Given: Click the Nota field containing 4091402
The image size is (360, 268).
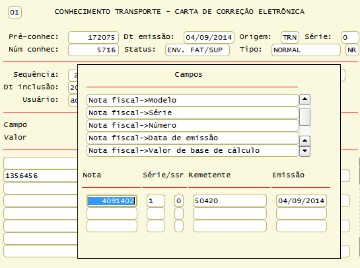Looking at the screenshot, I should (112, 201).
